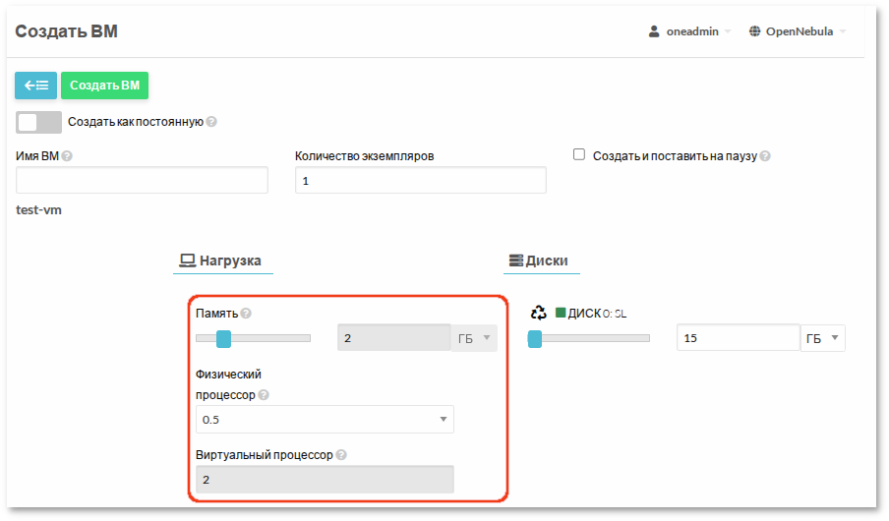
Task: Open the Физический процессор 0.5 dropdown
Action: 325,420
